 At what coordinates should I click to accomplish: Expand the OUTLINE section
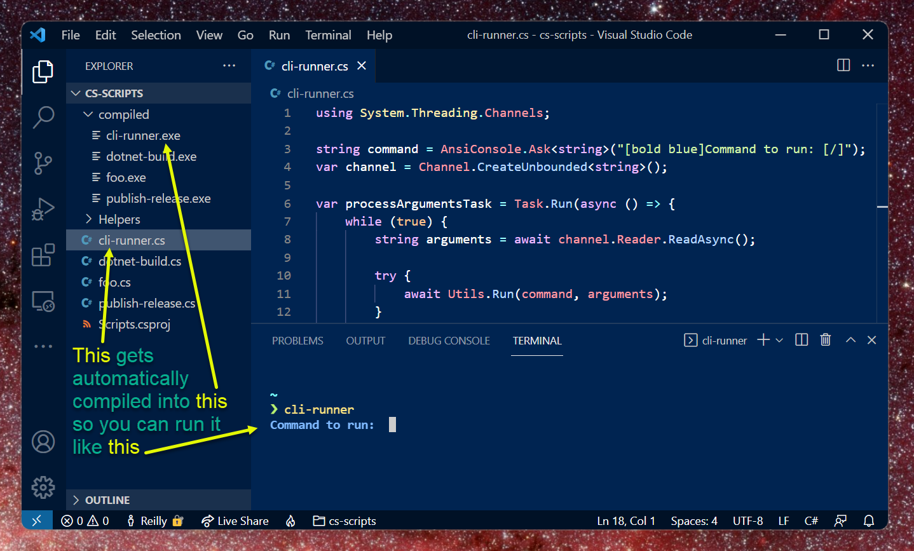tap(76, 500)
